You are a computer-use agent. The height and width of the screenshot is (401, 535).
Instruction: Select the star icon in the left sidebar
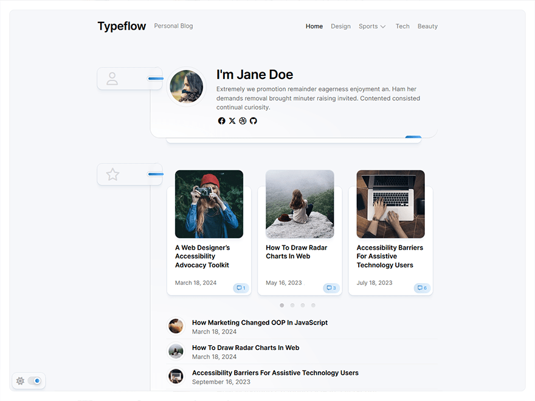point(112,174)
